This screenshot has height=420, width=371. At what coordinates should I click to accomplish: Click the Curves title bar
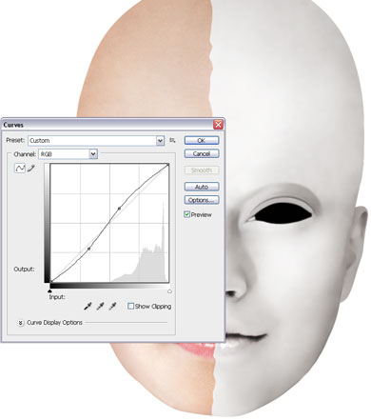(107, 125)
